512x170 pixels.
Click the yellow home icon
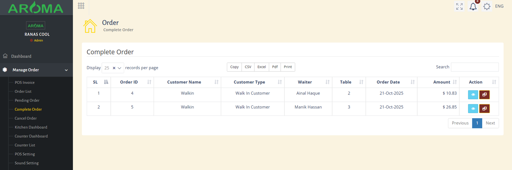90,26
